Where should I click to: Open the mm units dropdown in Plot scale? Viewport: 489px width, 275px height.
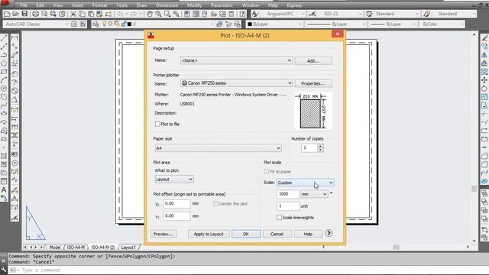[x=314, y=194]
